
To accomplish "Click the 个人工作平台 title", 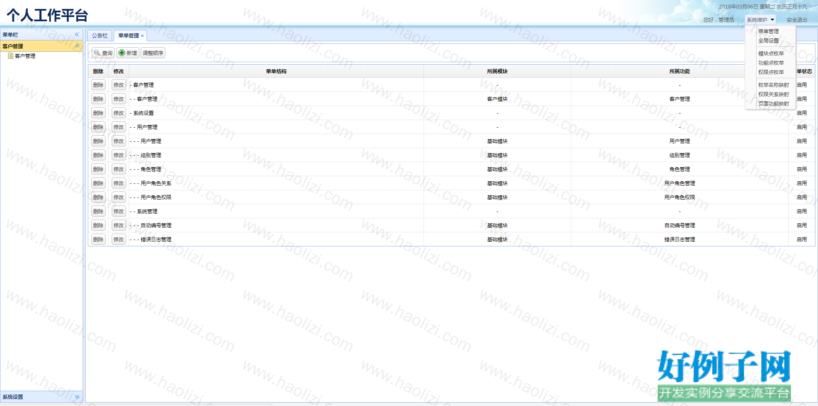I will coord(47,15).
